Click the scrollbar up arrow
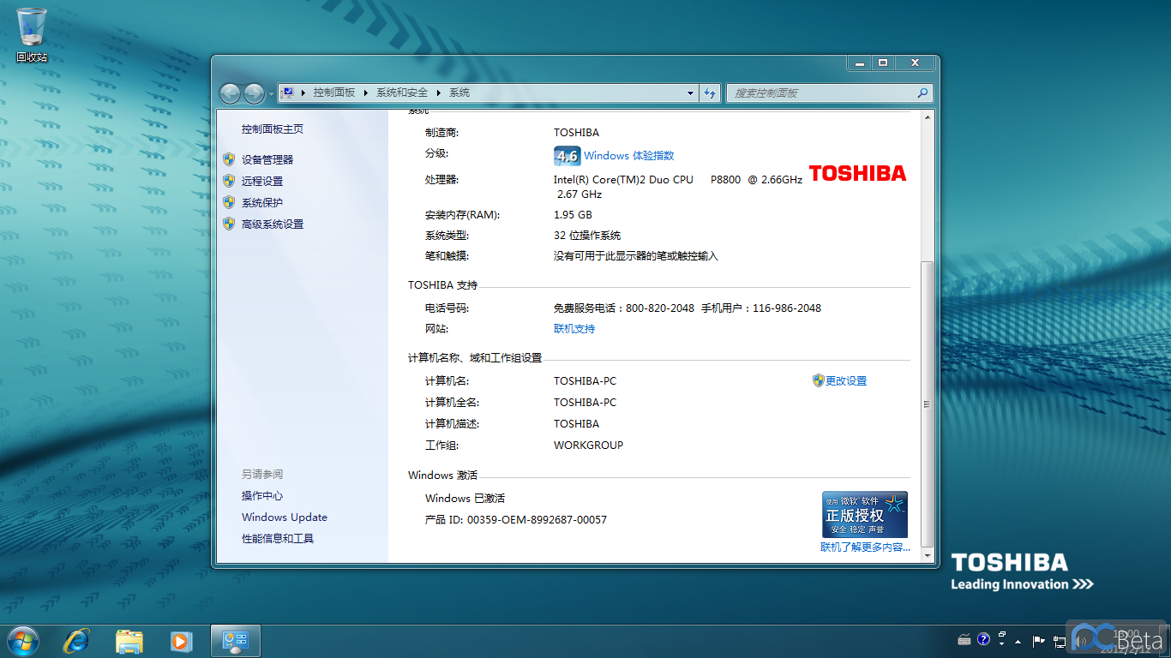The image size is (1171, 658). tap(927, 117)
